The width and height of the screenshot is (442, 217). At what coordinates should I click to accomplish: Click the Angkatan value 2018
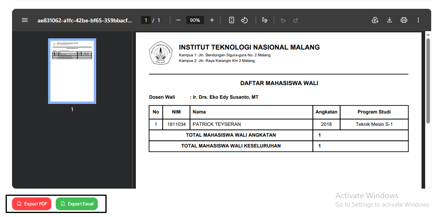[327, 124]
